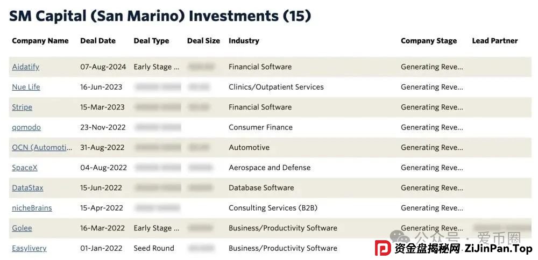Select the Golee company link

(22, 228)
